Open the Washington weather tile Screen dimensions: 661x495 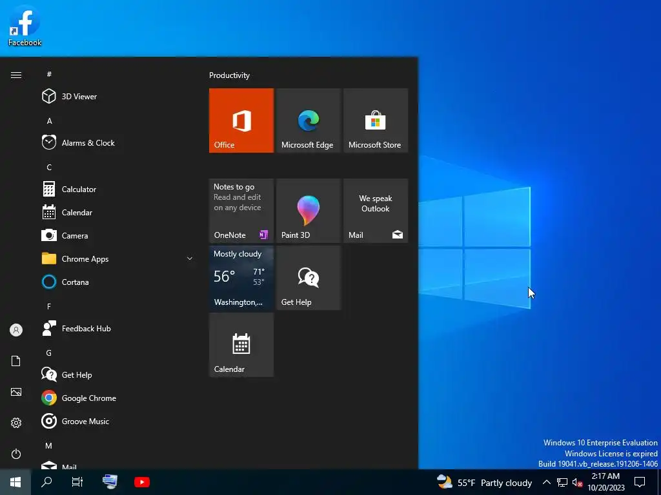click(241, 278)
